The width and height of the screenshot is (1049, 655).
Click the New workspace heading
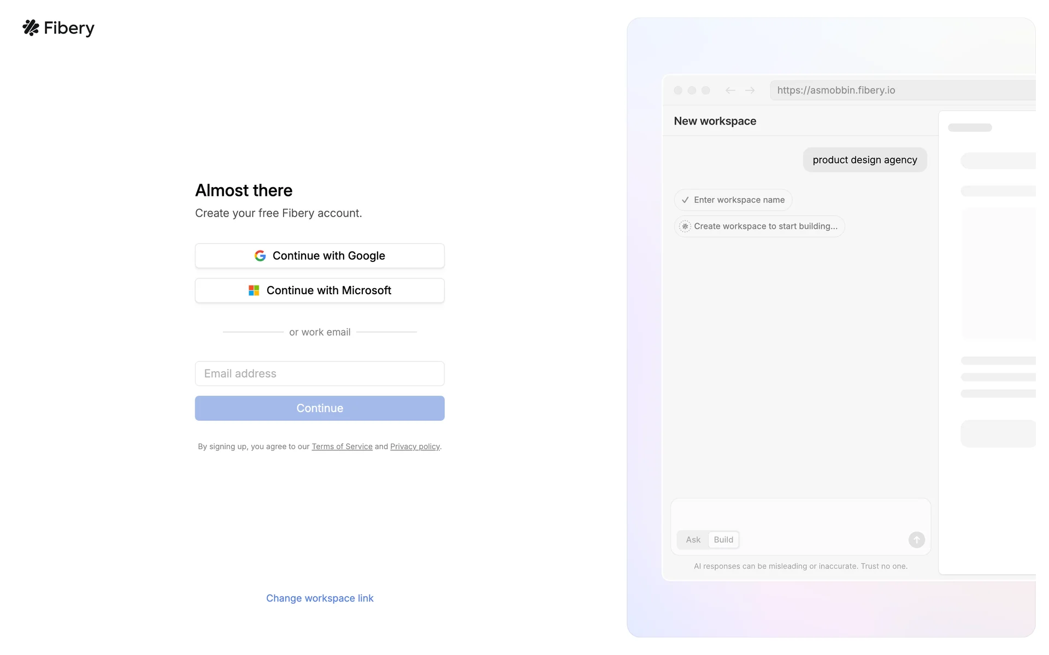point(715,121)
